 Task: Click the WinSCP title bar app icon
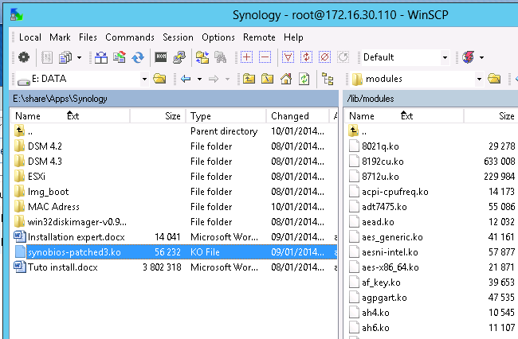coord(17,15)
